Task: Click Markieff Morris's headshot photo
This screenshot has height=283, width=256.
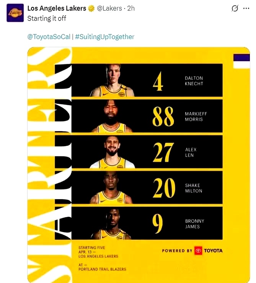Action: coord(113,117)
